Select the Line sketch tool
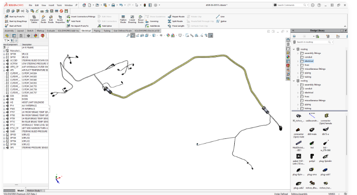Image resolution: width=357 pixels, height=195 pixels. click(x=220, y=16)
